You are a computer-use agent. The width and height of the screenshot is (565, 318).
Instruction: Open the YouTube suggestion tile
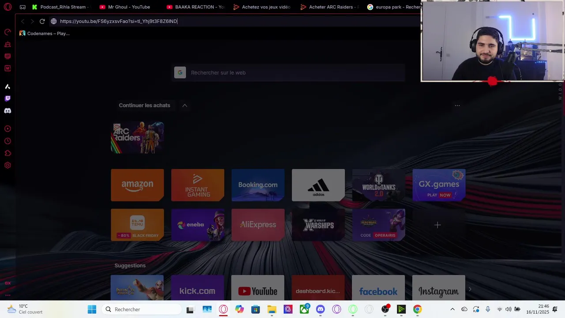point(258,288)
